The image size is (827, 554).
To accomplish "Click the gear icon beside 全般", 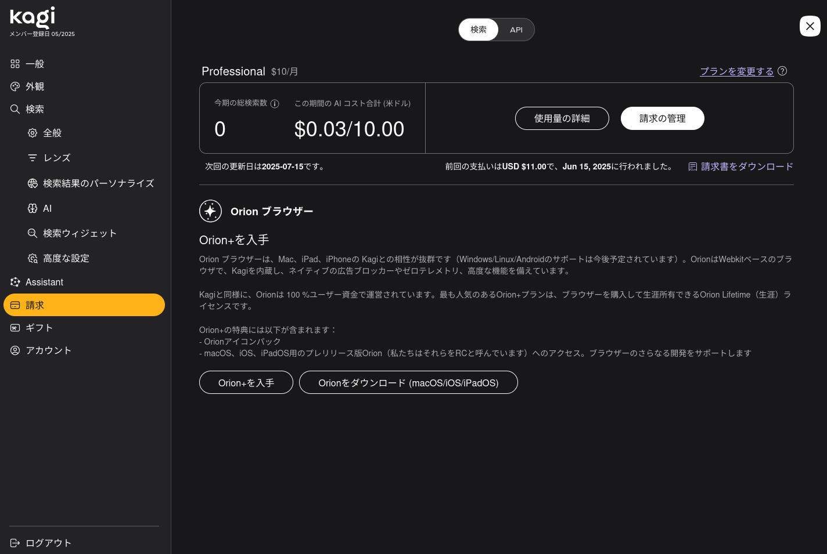I will click(x=33, y=133).
